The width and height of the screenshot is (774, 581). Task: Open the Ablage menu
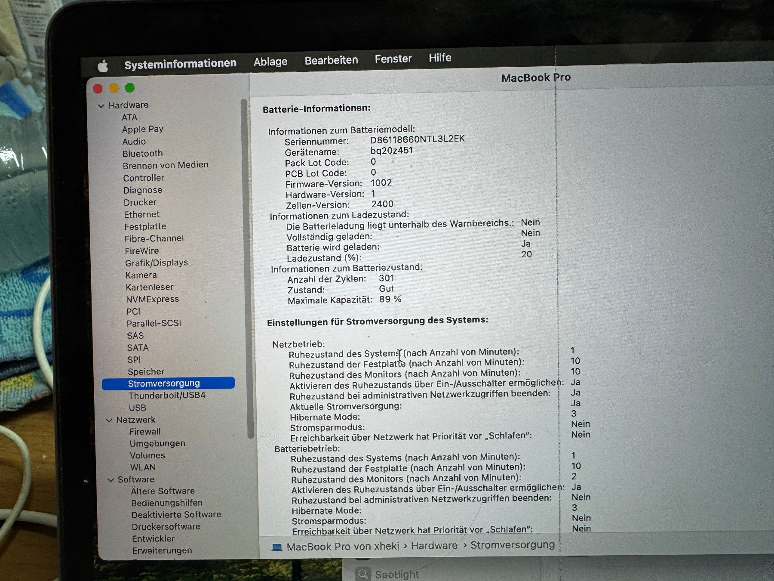point(270,62)
